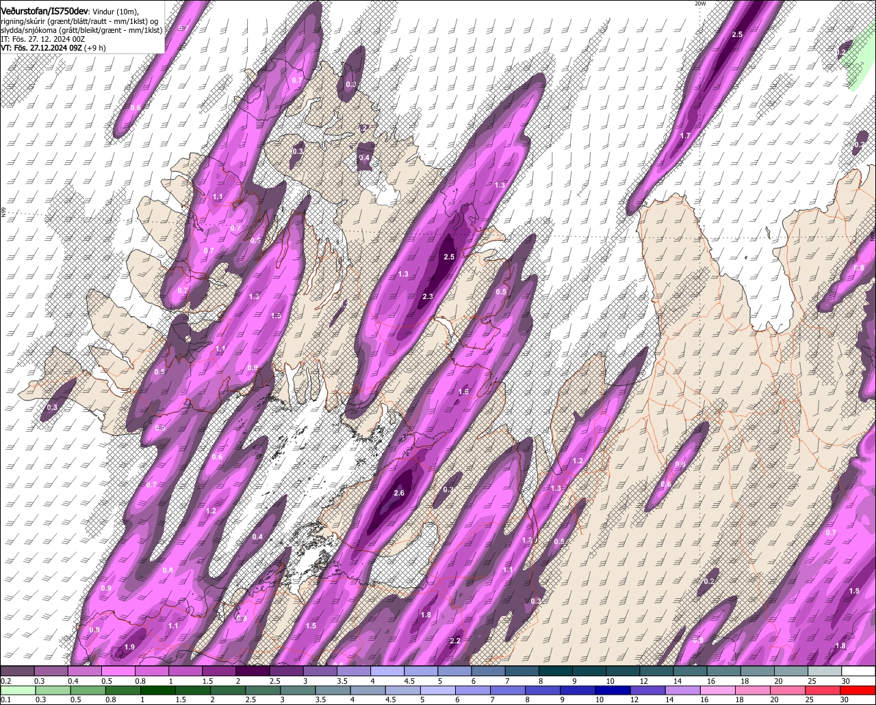Select the pure red 30+ rain-scale swatch

tap(858, 690)
